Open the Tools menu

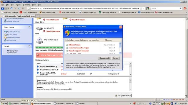pyautogui.click(x=34, y=5)
